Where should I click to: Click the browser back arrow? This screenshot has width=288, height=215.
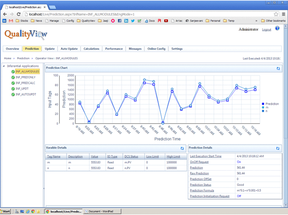[5, 14]
